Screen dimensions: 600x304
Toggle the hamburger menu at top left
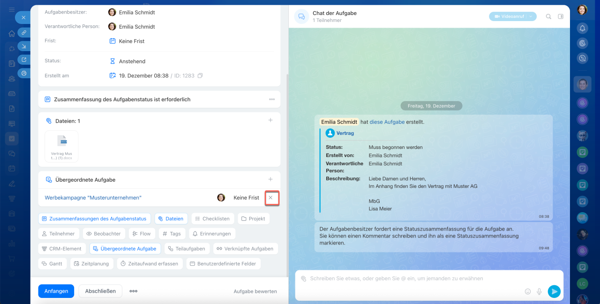pos(12,10)
